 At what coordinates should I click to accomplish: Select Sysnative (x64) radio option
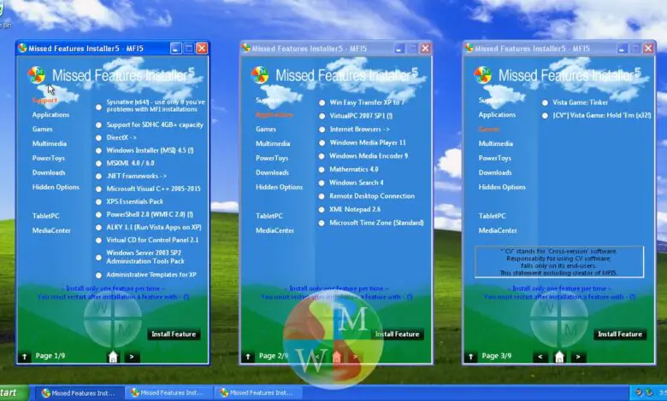[x=98, y=107]
